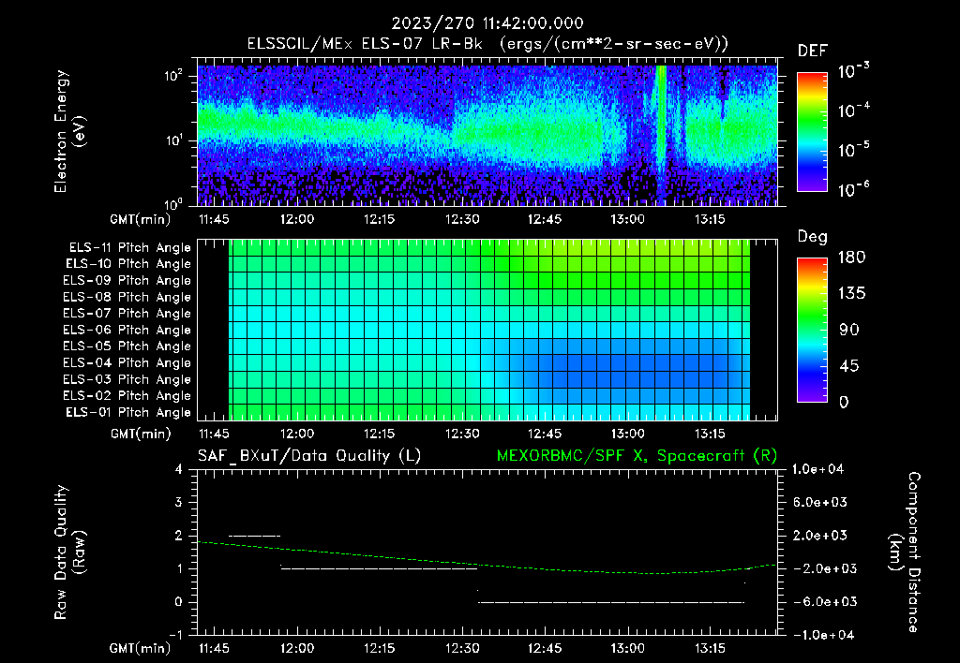This screenshot has height=663, width=960.
Task: Click the SAF_BXuT/Data Quality (L) legend title
Action: coord(309,456)
